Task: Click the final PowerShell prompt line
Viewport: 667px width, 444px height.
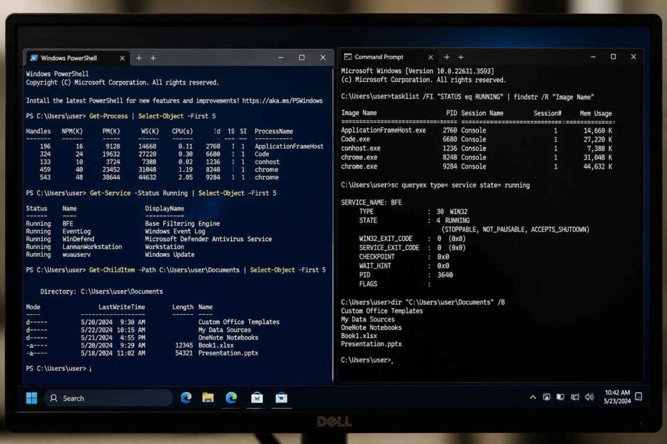Action: 59,368
